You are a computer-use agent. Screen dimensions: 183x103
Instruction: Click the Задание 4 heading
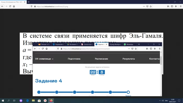click(49, 81)
